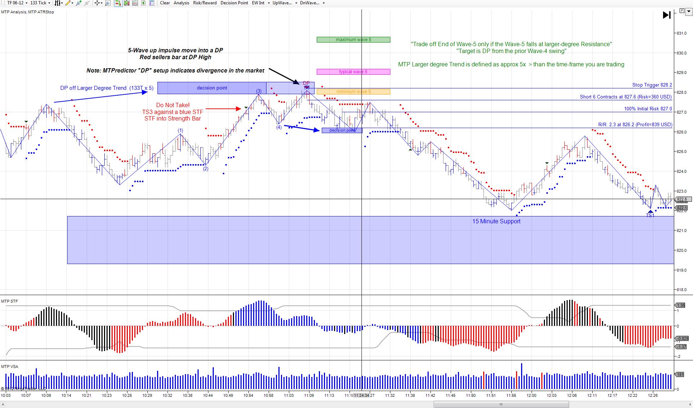The image size is (693, 408).
Task: Expand the pencil draw tools arrow
Action: click(x=73, y=3)
